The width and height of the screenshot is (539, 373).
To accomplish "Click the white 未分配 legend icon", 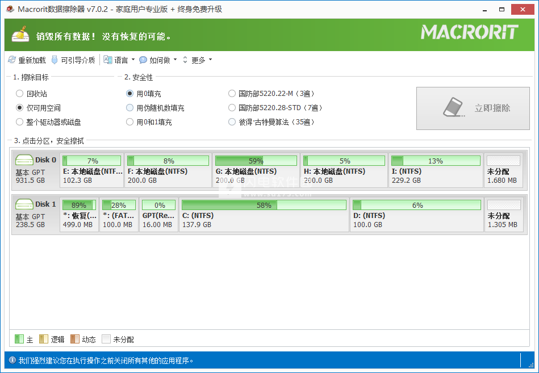I will [x=106, y=339].
